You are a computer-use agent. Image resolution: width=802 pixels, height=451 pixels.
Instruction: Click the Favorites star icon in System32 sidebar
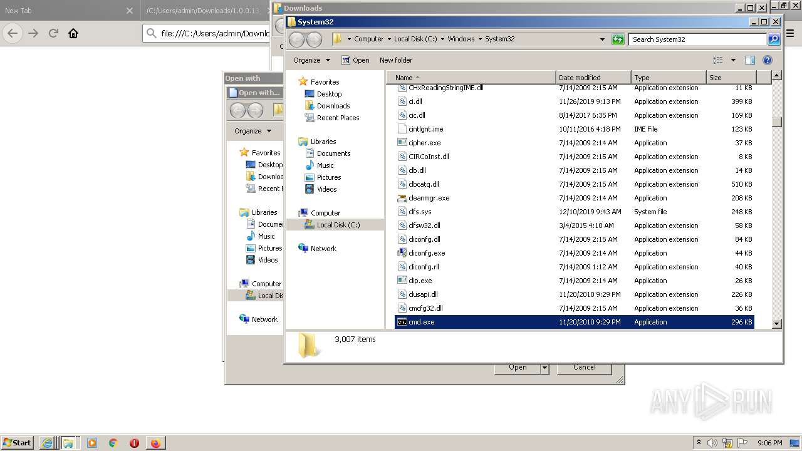[x=303, y=81]
